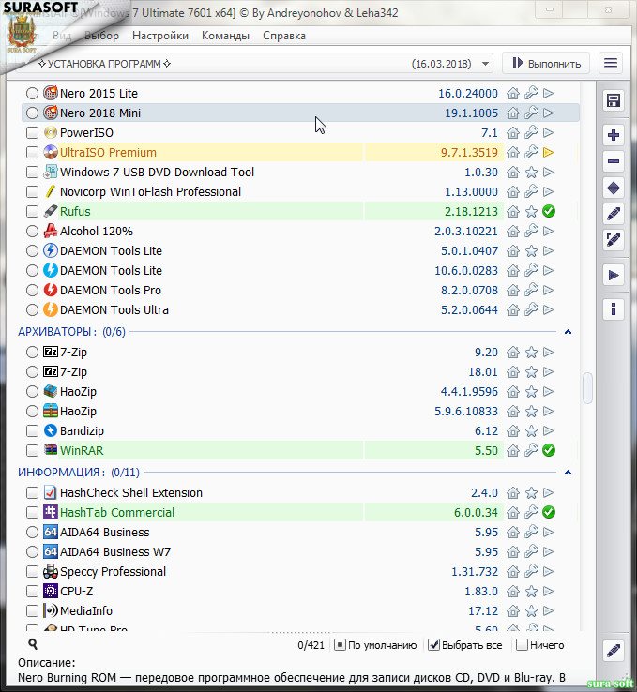Click the home icon in the CPU-Z row
The image size is (637, 692).
pyautogui.click(x=512, y=592)
